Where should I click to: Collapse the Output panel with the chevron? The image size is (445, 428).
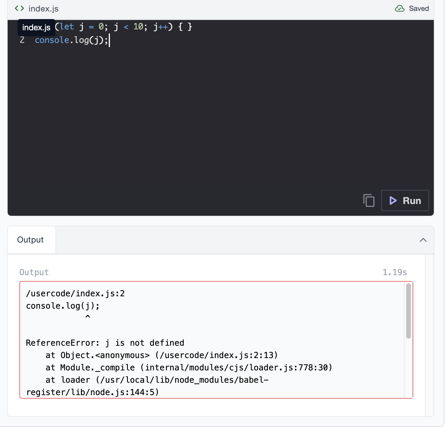(x=423, y=240)
